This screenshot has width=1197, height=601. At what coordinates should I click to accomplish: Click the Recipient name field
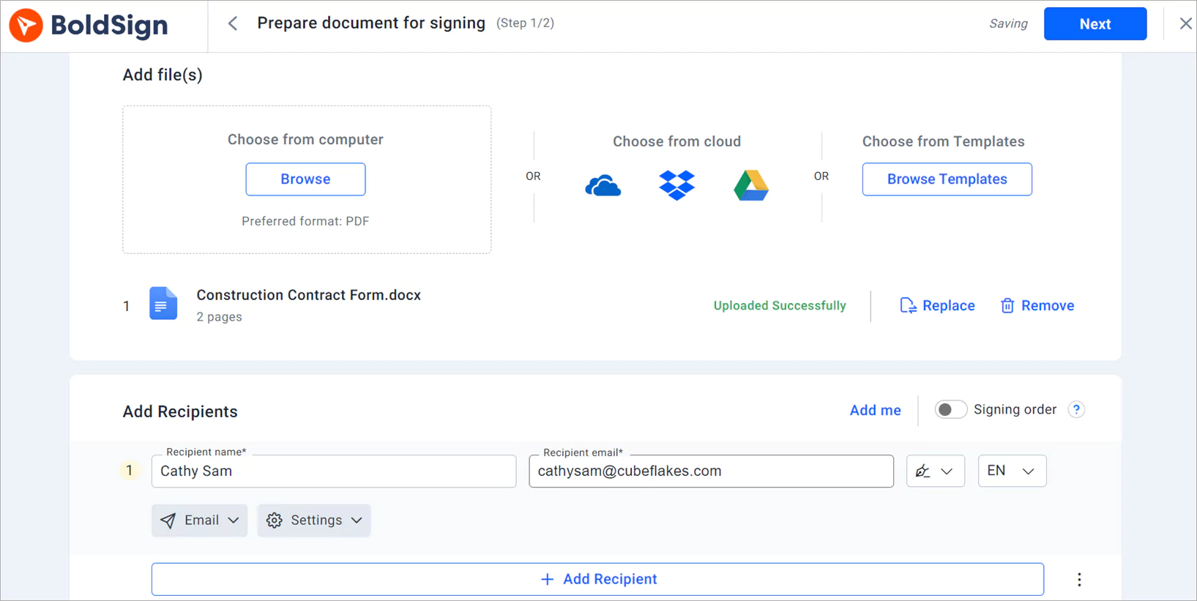pos(334,471)
